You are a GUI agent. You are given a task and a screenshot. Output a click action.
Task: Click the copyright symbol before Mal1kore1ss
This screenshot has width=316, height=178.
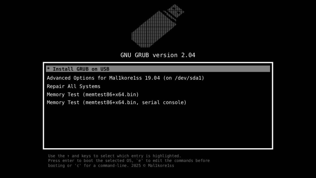[144, 166]
